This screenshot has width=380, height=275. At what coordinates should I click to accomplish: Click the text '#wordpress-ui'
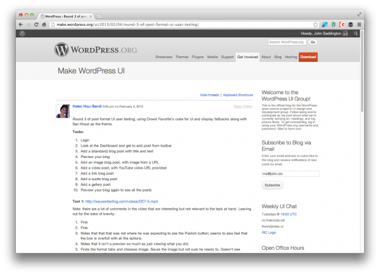[x=272, y=226]
